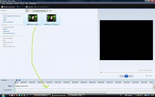The image size is (155, 97).
Task: Click the preview seek bar
Action: pos(126,73)
